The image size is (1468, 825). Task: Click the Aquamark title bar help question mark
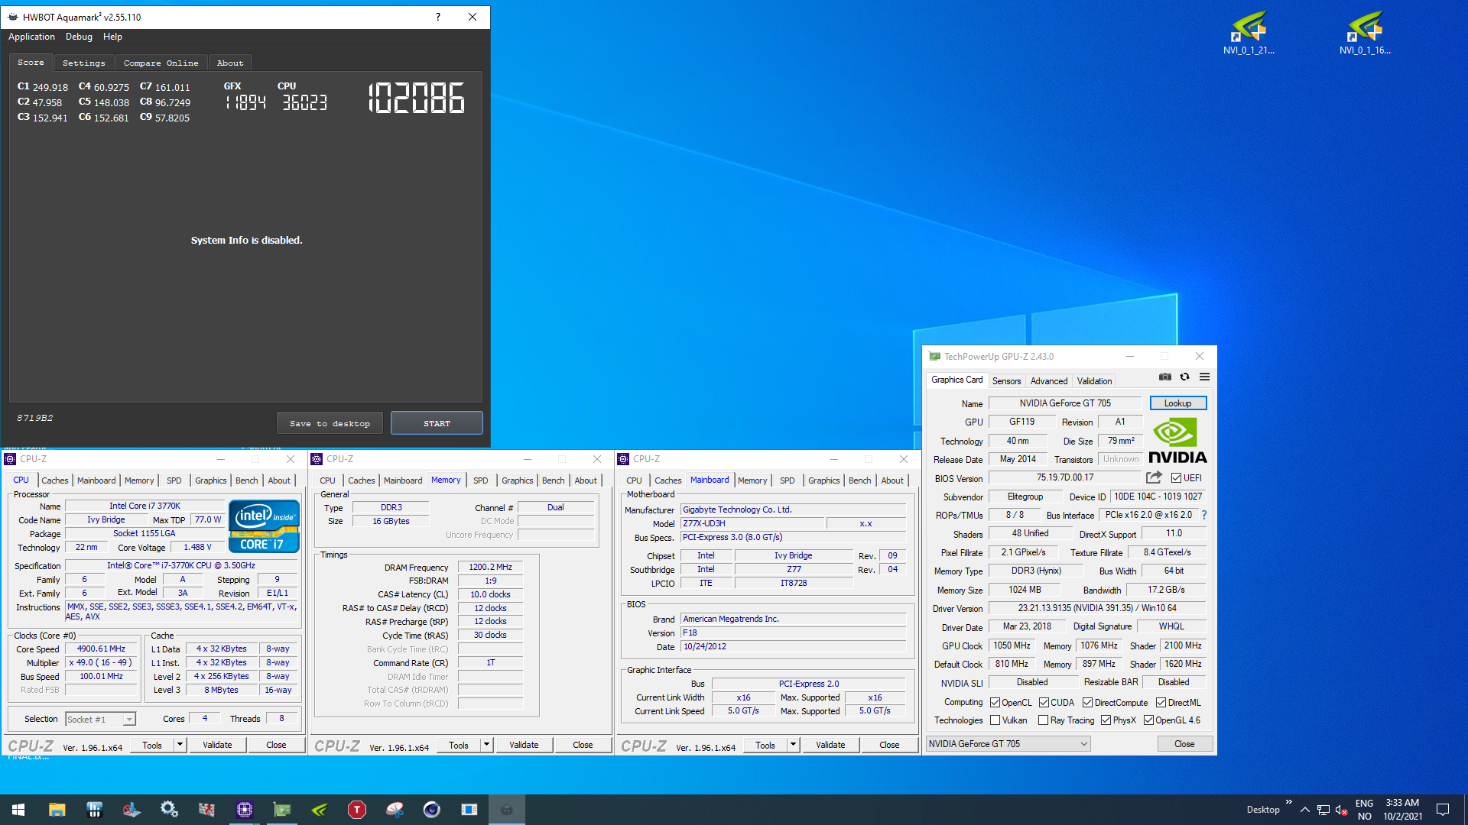437,17
